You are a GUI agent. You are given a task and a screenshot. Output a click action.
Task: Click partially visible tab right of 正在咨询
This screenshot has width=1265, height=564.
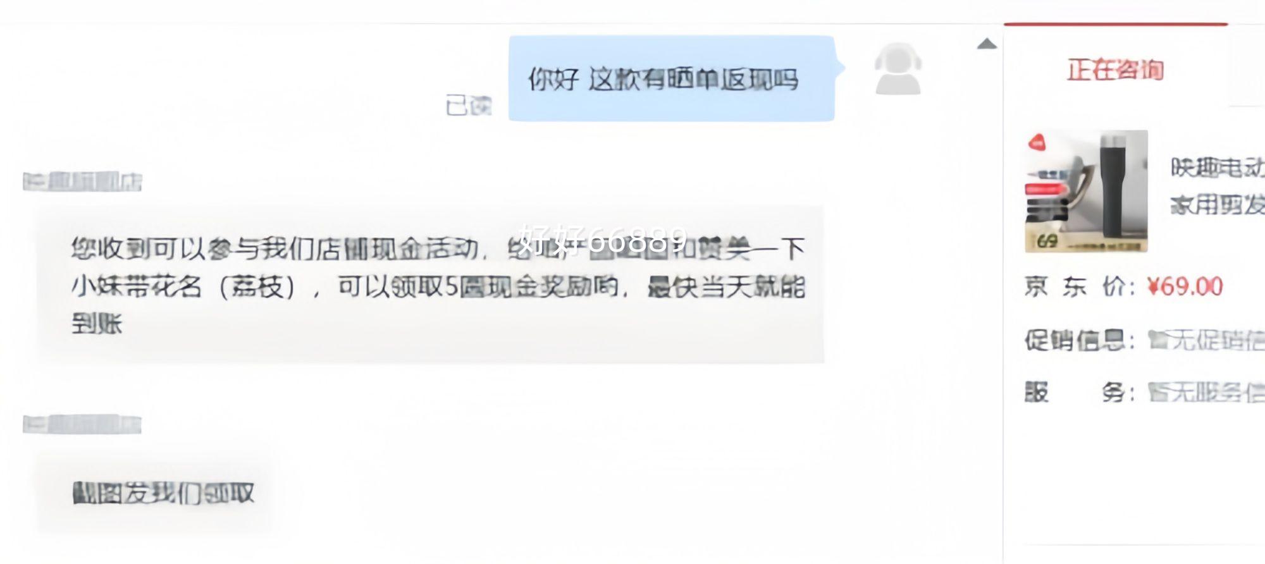click(x=1247, y=66)
